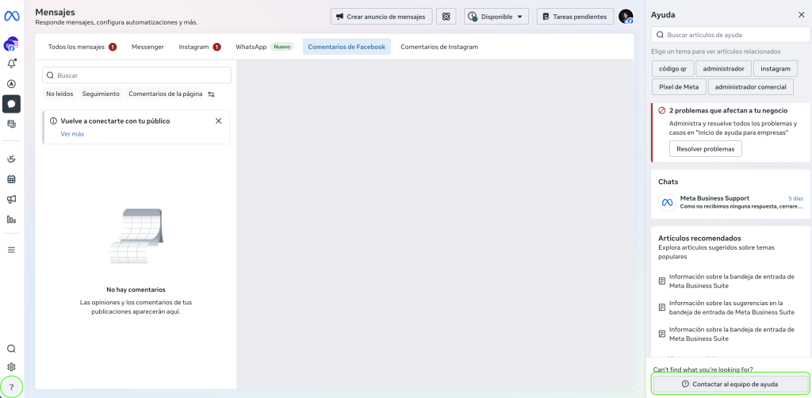Viewport: 812px width, 398px height.
Task: Click the '2 problemas que afectan' heading
Action: tap(728, 111)
